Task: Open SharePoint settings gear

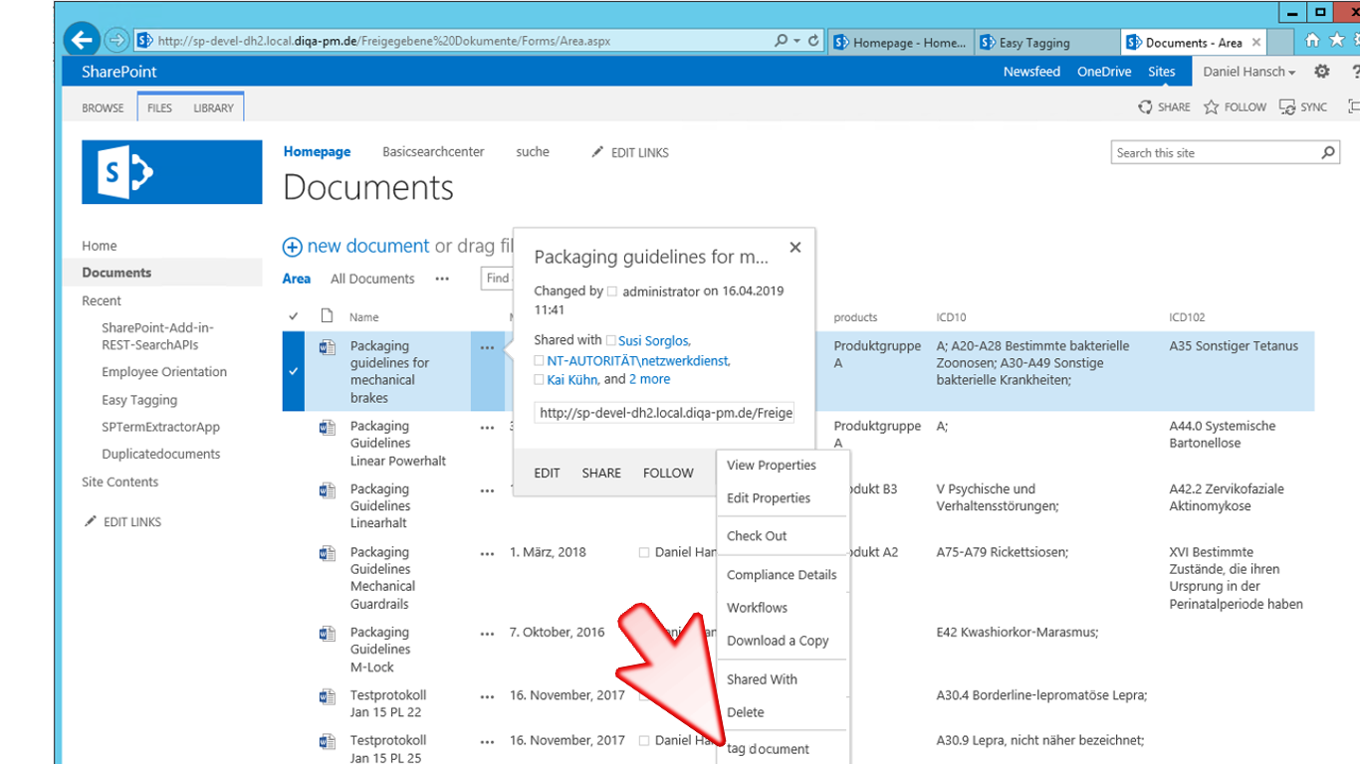Action: [1322, 72]
